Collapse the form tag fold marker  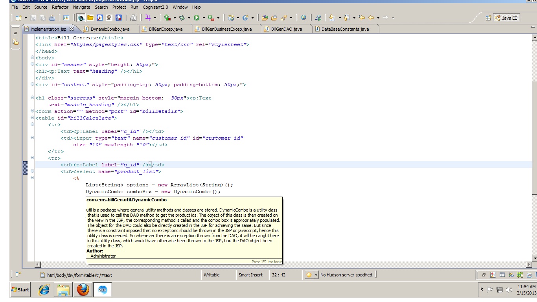tap(32, 111)
